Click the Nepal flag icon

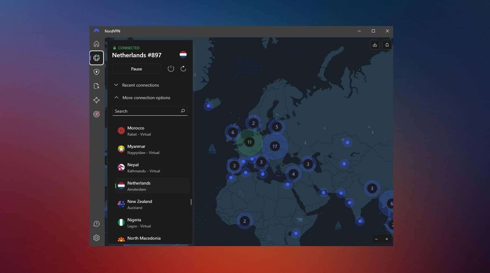[x=121, y=167]
